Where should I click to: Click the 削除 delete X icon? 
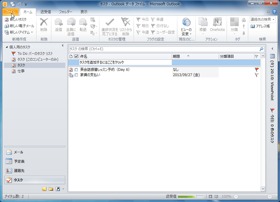(44, 22)
